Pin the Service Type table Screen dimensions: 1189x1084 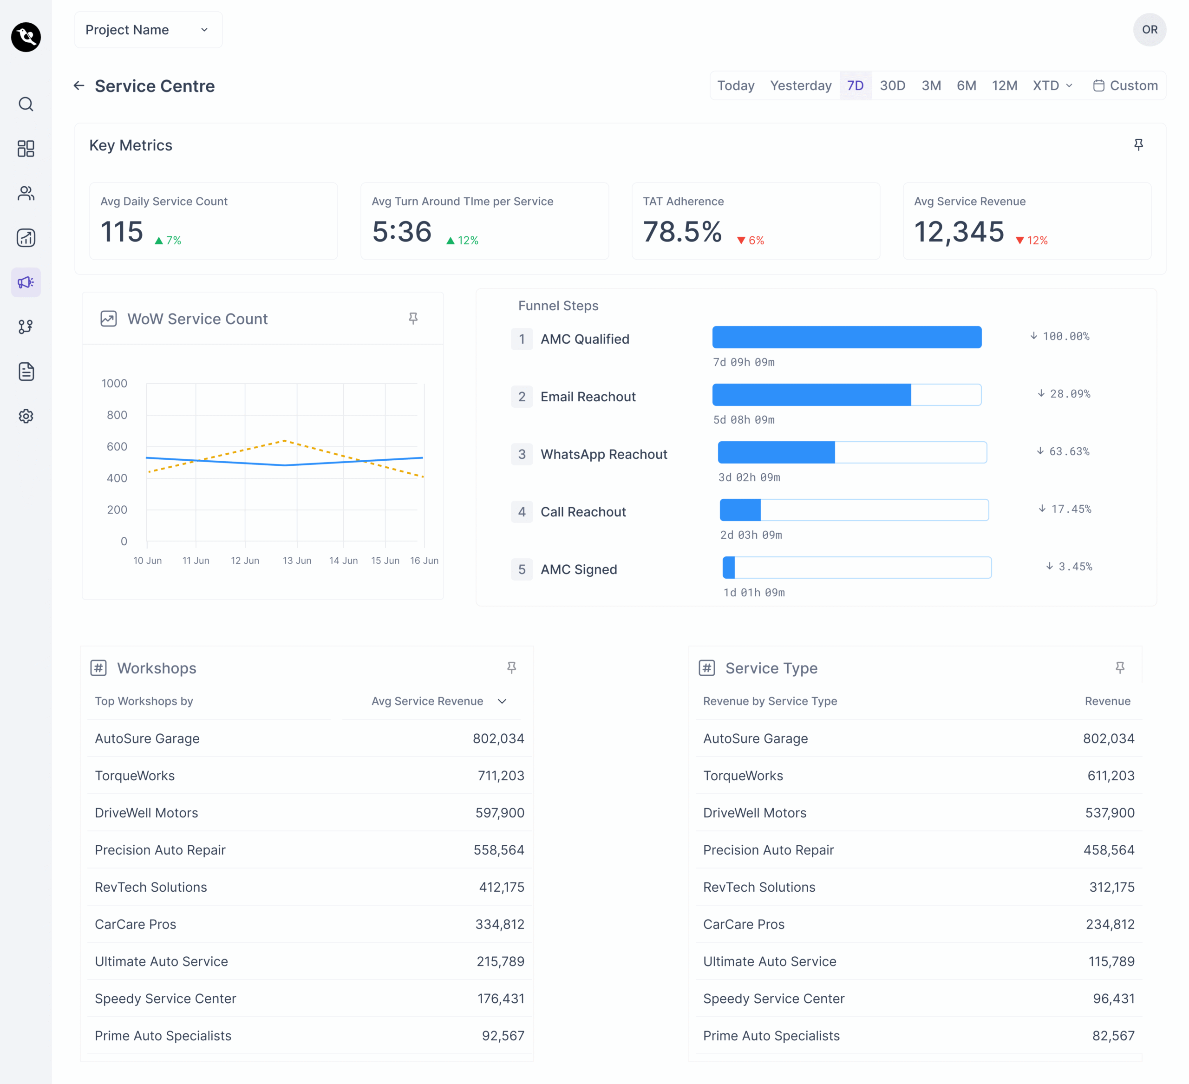(1119, 667)
